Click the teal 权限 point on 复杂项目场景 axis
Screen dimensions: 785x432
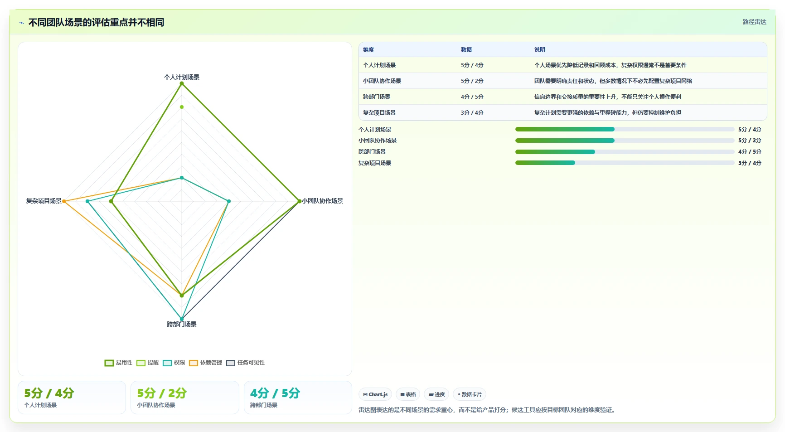(x=87, y=201)
